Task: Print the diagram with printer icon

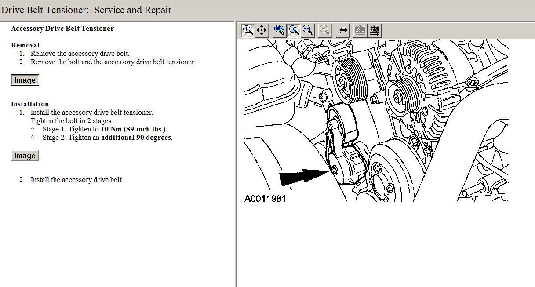Action: [343, 30]
